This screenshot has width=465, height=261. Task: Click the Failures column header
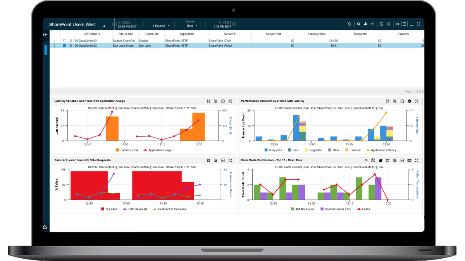click(403, 34)
